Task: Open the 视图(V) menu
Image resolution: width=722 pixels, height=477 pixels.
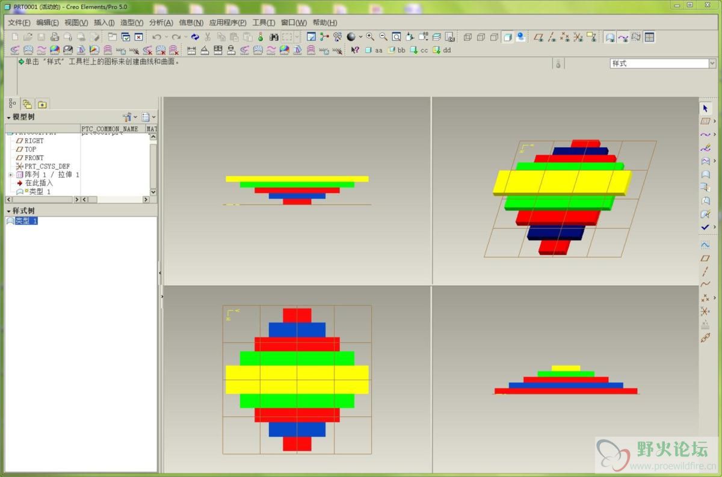Action: point(76,22)
